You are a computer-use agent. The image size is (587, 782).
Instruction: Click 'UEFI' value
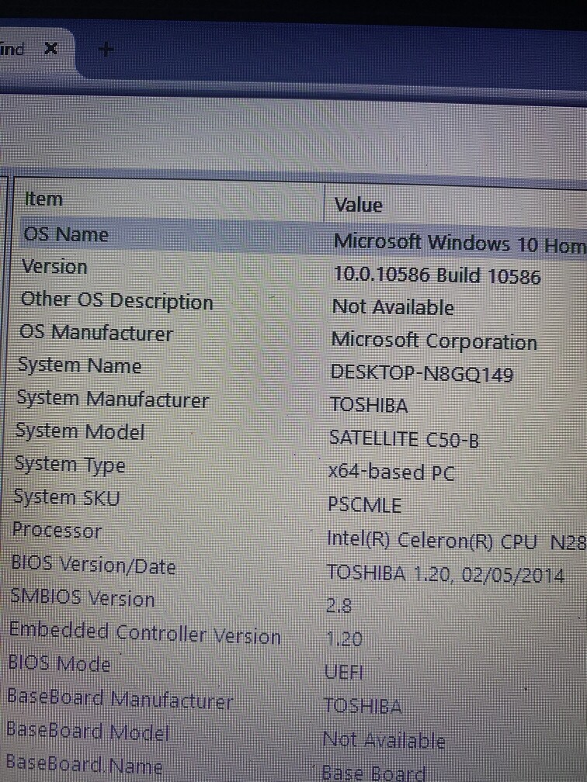pos(344,673)
